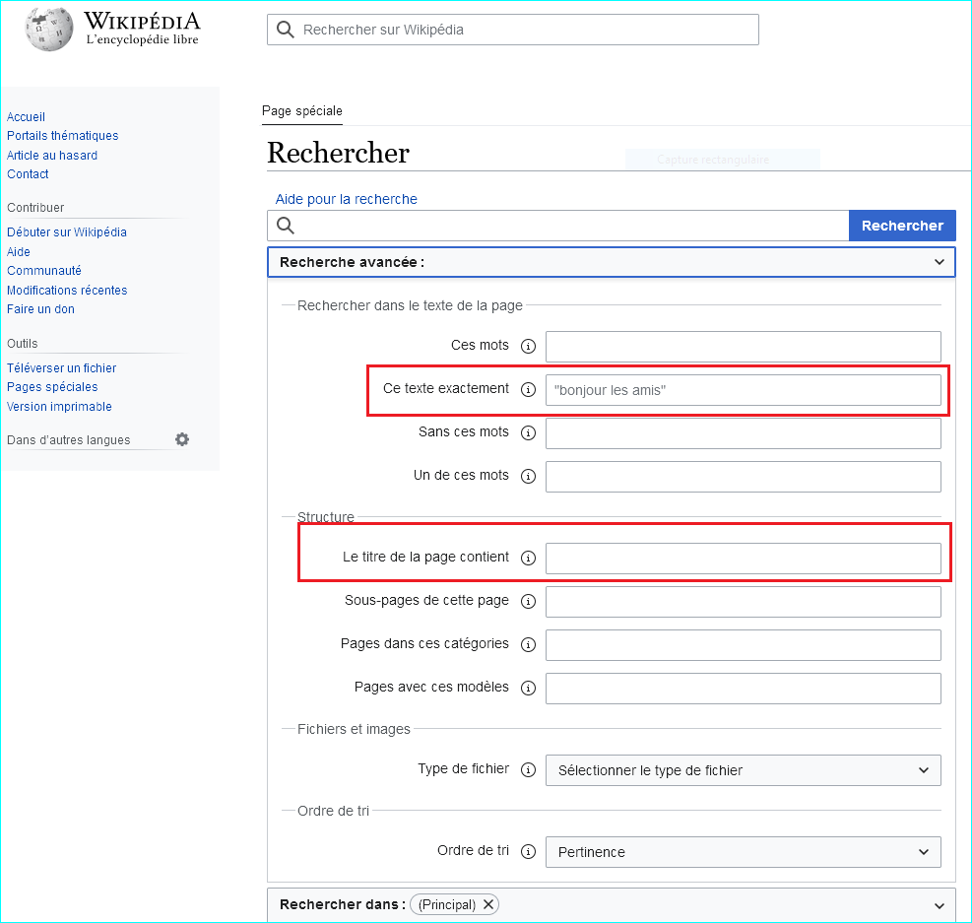972x923 pixels.
Task: Focus the Pages avec ces modèles field
Action: (x=744, y=689)
